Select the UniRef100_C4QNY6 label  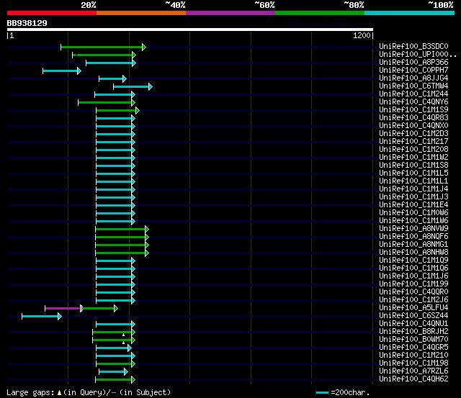pos(413,102)
